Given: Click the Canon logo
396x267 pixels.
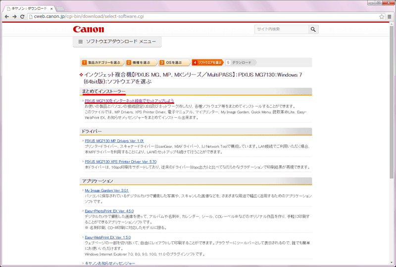Looking at the screenshot, I should pos(89,29).
